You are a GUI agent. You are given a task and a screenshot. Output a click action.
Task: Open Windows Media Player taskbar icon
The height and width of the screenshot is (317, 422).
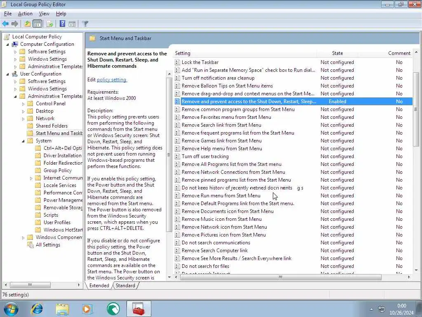point(87,309)
